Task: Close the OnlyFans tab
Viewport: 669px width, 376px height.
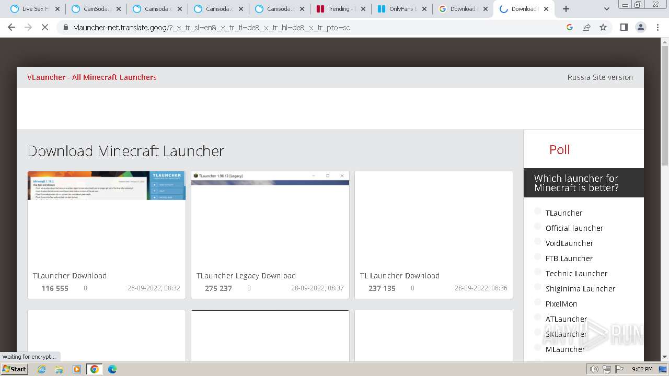Action: (x=424, y=9)
